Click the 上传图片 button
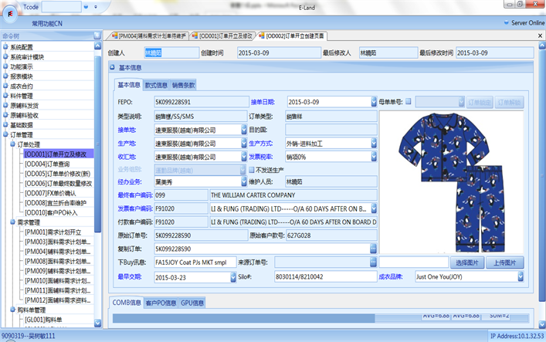546x342 pixels. click(x=507, y=262)
